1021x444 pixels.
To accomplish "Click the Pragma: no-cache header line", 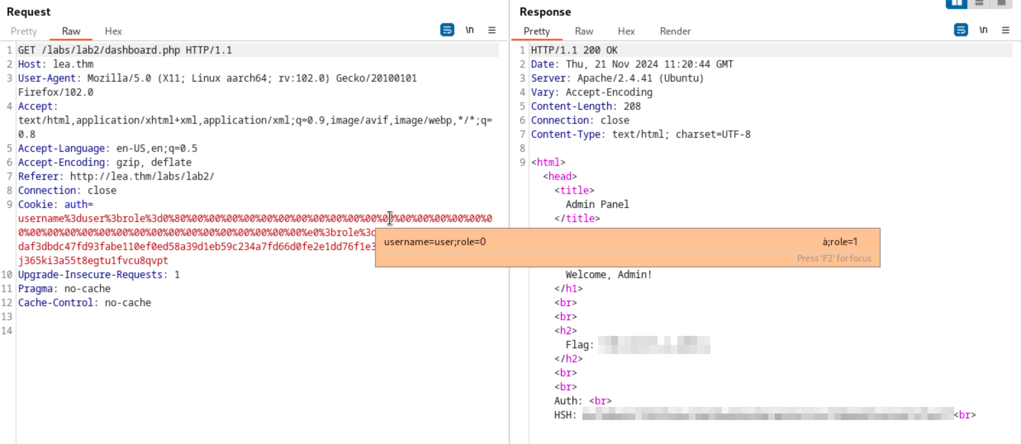I will [x=64, y=289].
